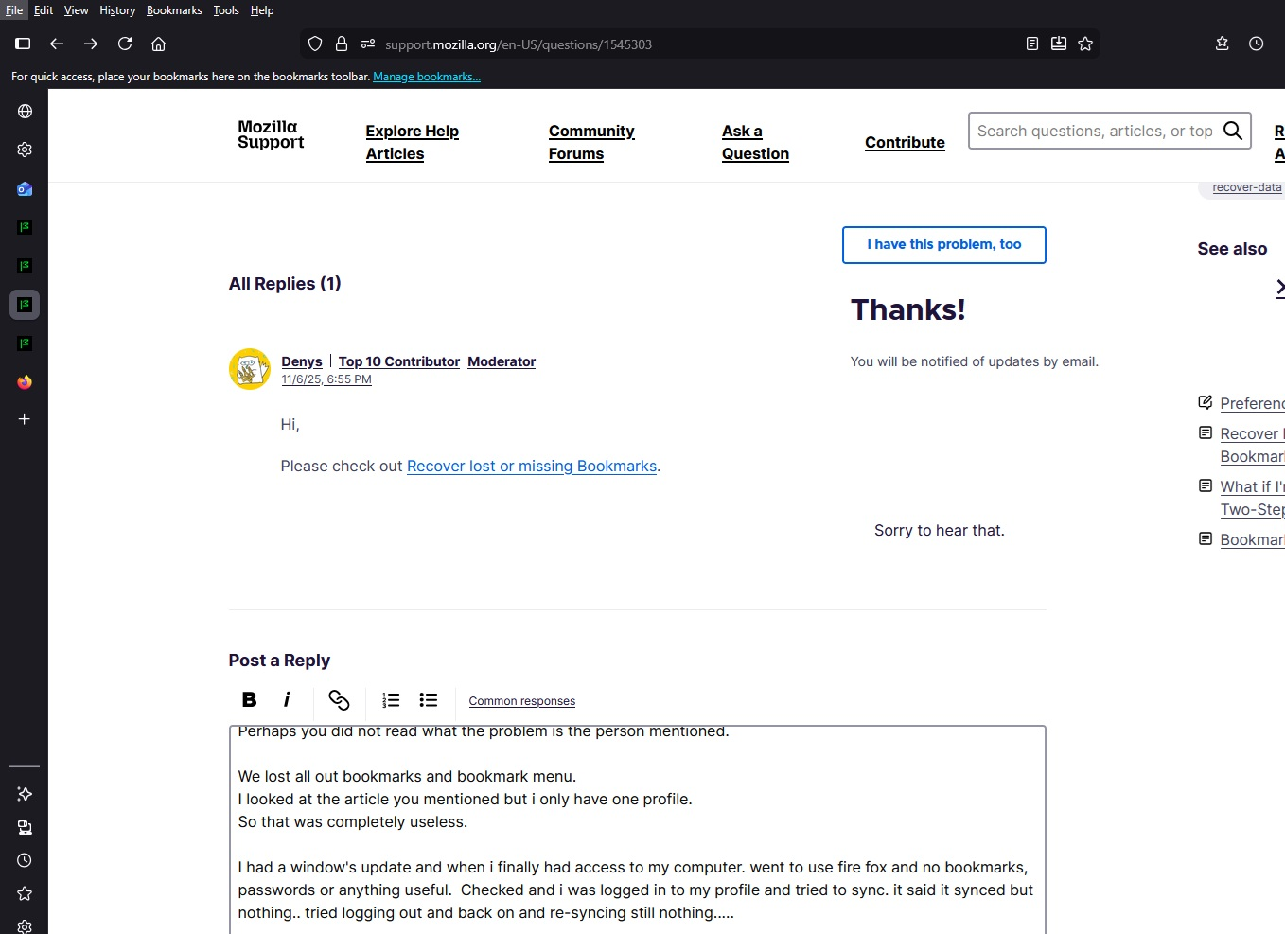View Denys's user profile

click(302, 361)
